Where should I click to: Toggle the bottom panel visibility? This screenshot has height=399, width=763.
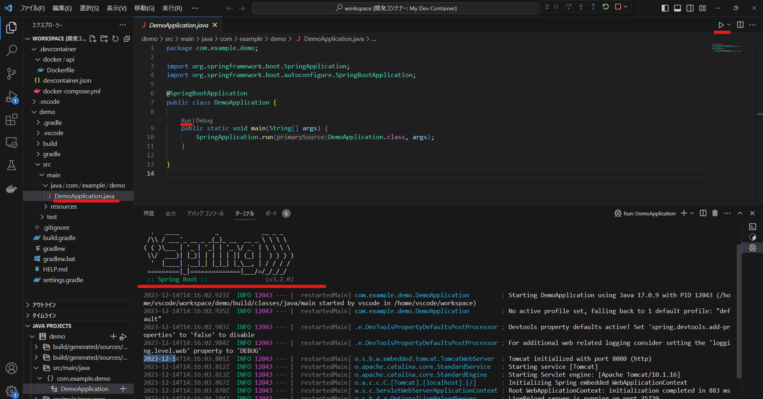coord(678,8)
